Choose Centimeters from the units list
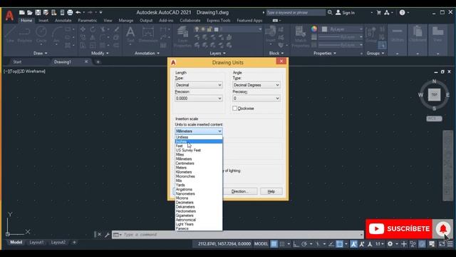Screen dimensions: 456x257 (x=199, y=163)
